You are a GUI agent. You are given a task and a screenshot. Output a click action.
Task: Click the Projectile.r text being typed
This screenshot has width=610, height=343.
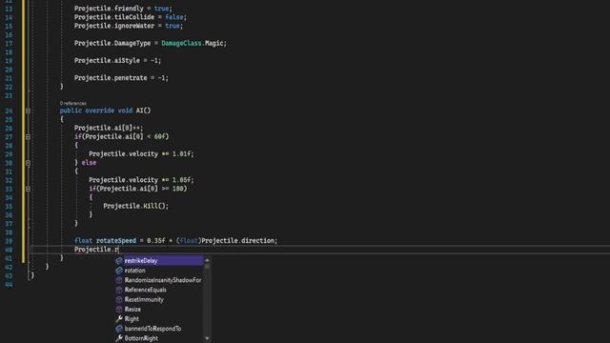coord(96,250)
